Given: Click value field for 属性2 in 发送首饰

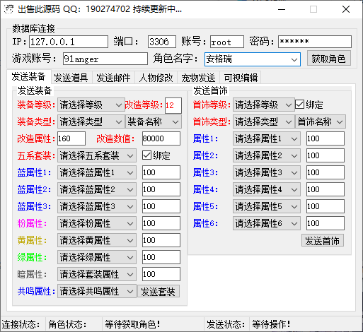Looking at the screenshot, I should click(325, 155).
